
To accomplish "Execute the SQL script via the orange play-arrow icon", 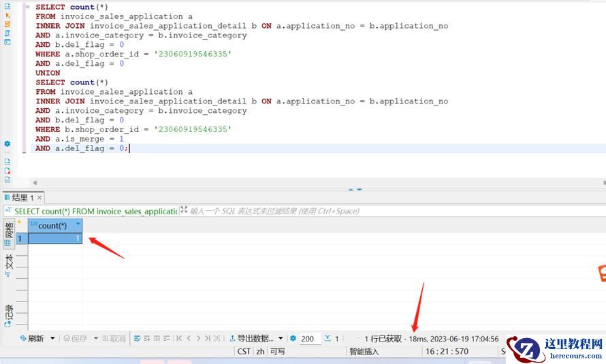I will (x=7, y=16).
